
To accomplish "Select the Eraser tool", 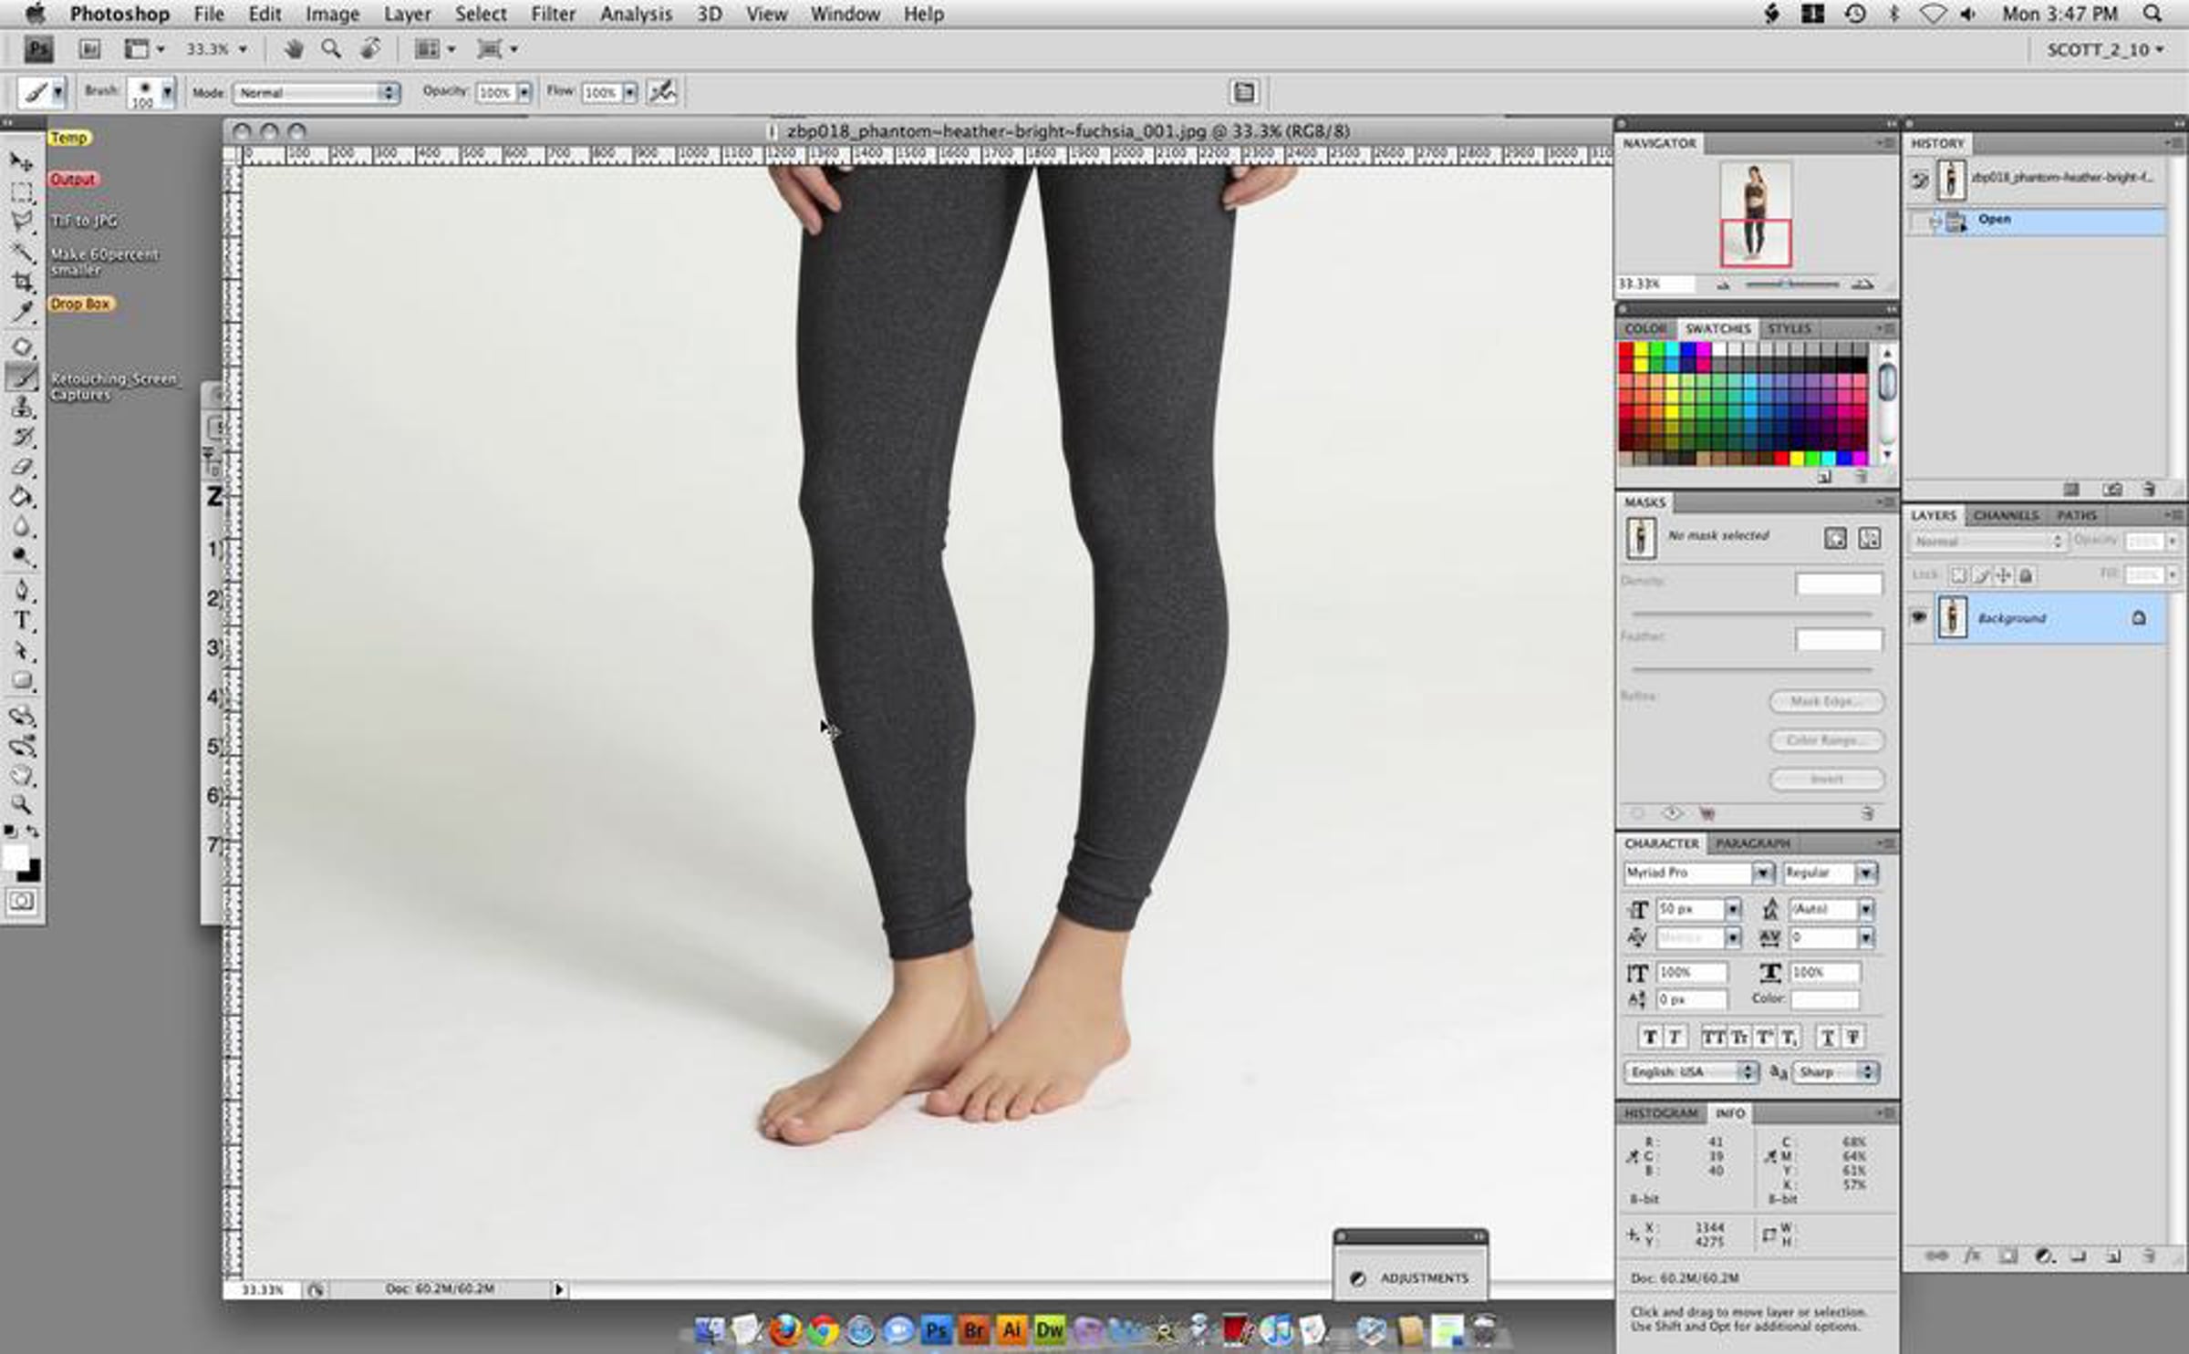I will (x=22, y=468).
